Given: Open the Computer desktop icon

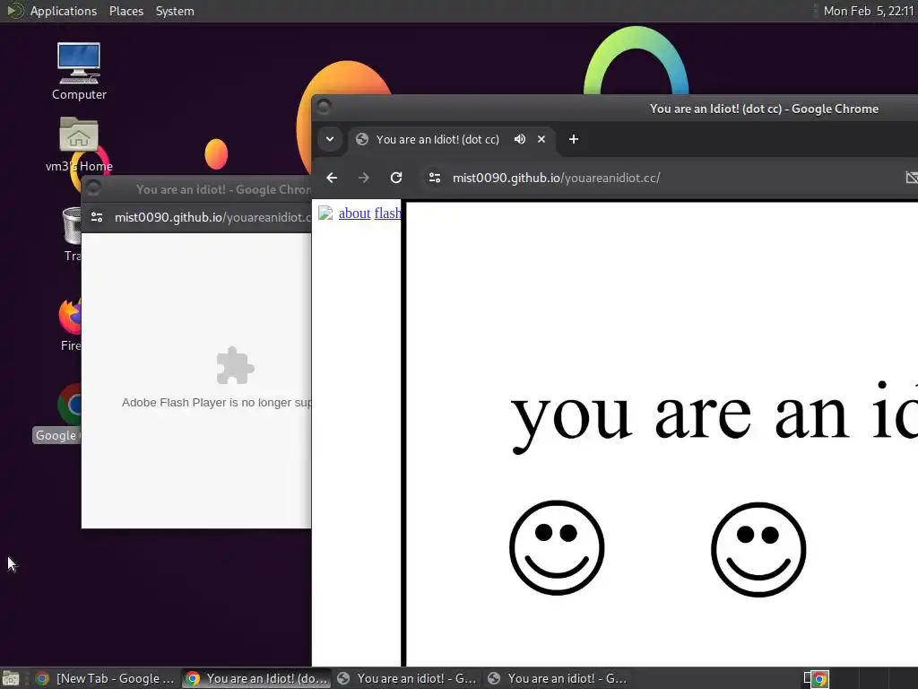Looking at the screenshot, I should click(x=79, y=71).
